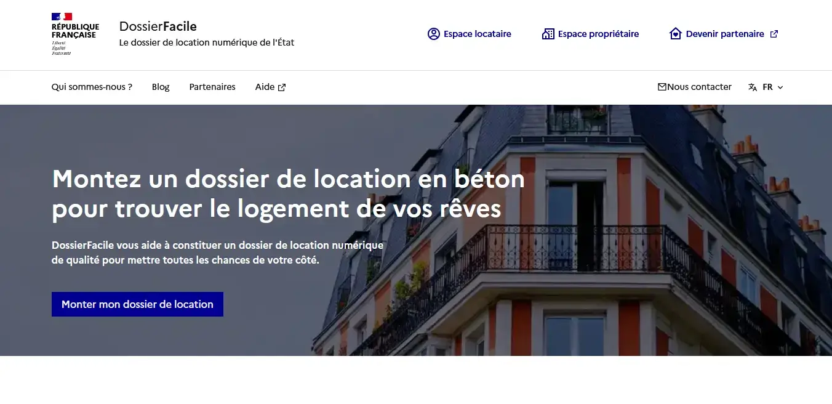Expand the language chevron next to FR
This screenshot has height=404, width=832.
[x=780, y=87]
